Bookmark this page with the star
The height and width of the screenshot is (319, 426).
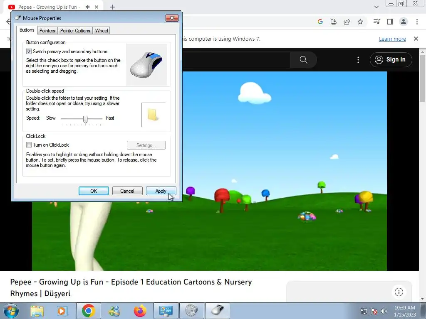pyautogui.click(x=360, y=22)
